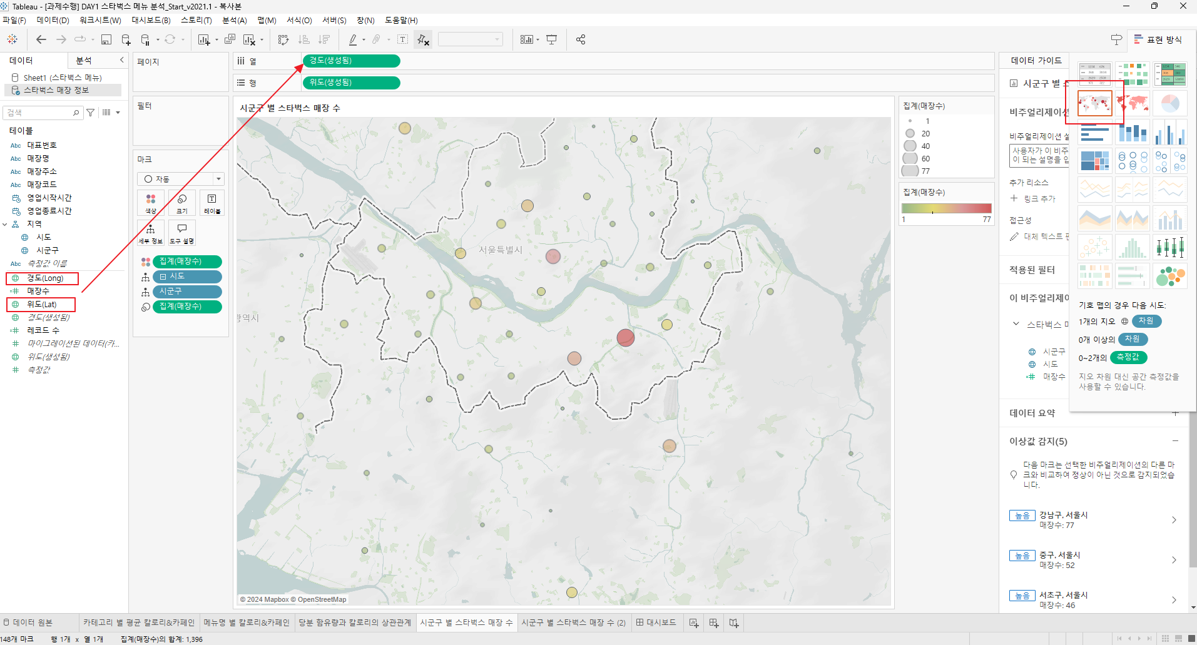Image resolution: width=1197 pixels, height=645 pixels.
Task: Open Detail card in Marks panel
Action: [151, 233]
